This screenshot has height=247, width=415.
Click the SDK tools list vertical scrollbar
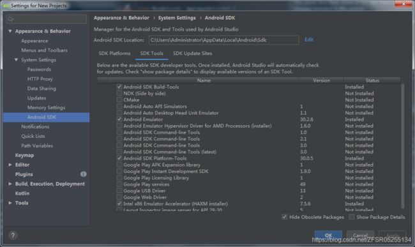[x=403, y=146]
